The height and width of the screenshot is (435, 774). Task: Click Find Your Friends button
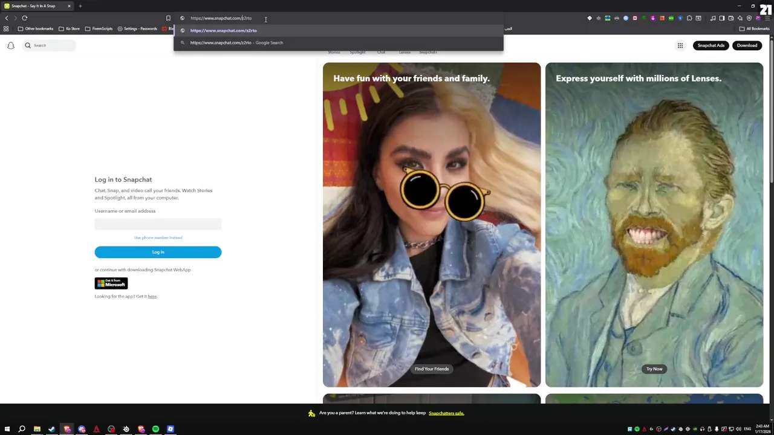432,369
